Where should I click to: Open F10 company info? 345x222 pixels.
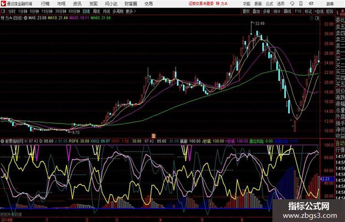point(298,11)
